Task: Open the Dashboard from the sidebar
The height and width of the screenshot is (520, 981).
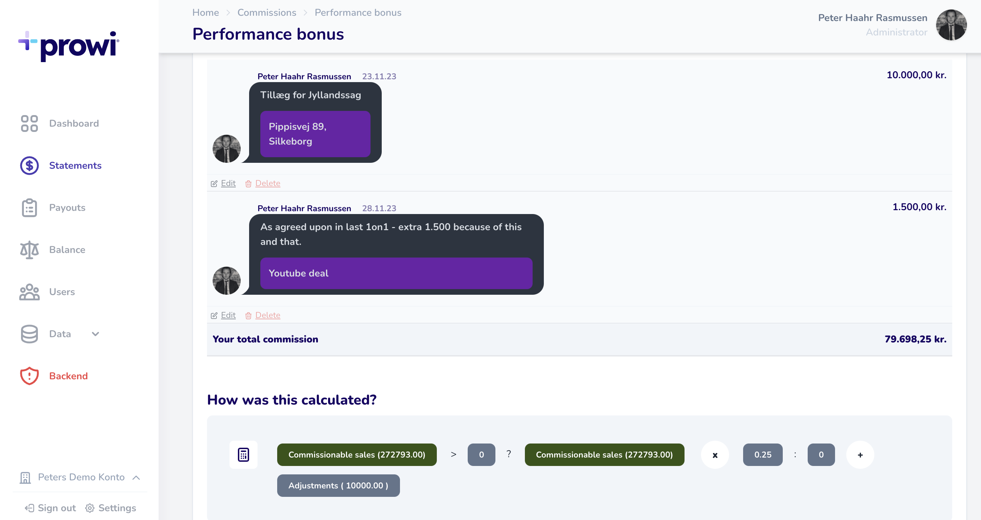Action: tap(74, 124)
